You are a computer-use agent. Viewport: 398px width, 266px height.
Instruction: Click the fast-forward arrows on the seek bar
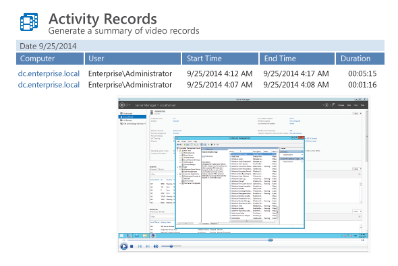coord(363,240)
